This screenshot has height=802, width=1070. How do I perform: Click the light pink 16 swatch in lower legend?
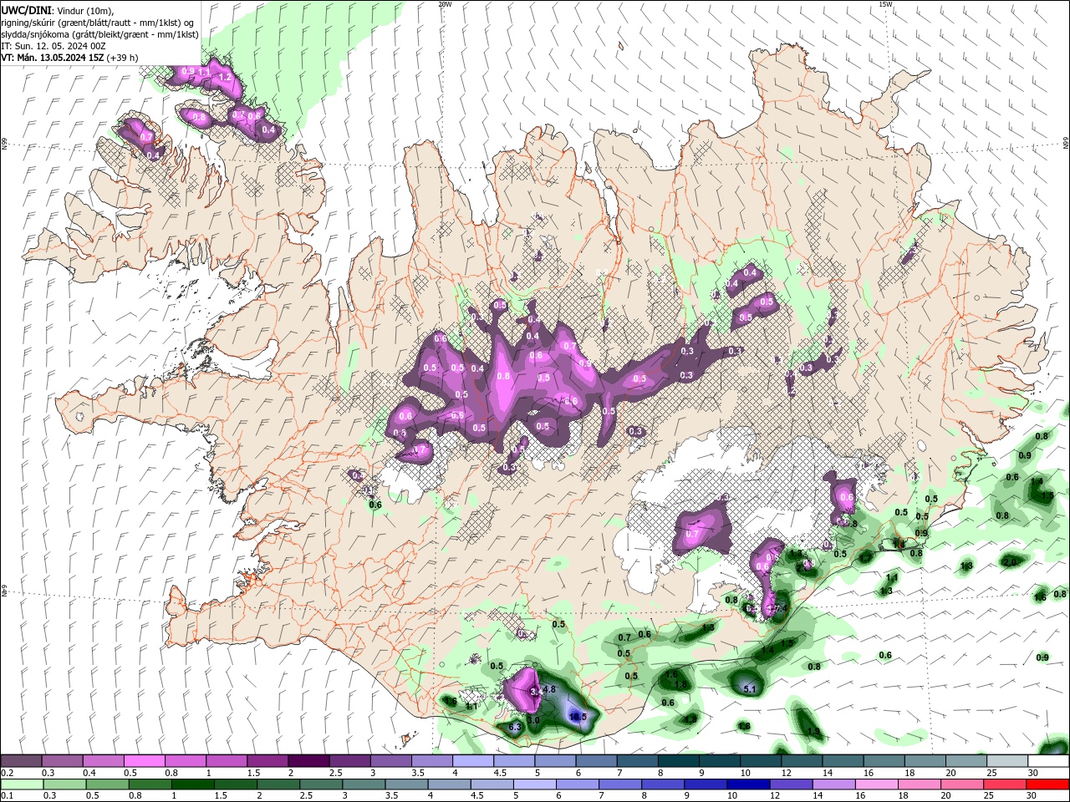(x=878, y=784)
